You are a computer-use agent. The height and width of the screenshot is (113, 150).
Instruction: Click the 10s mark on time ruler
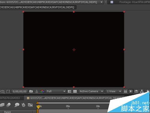pyautogui.click(x=98, y=106)
